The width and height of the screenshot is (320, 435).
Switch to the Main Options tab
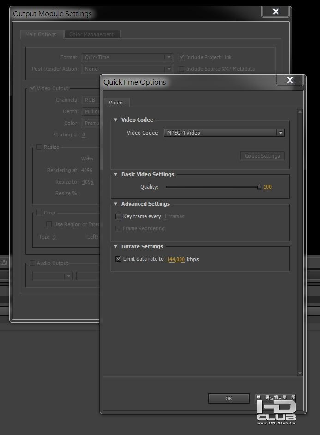coord(41,34)
